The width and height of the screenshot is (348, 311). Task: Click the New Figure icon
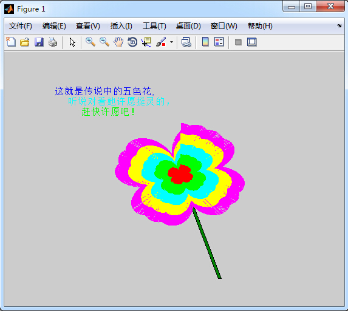point(11,42)
